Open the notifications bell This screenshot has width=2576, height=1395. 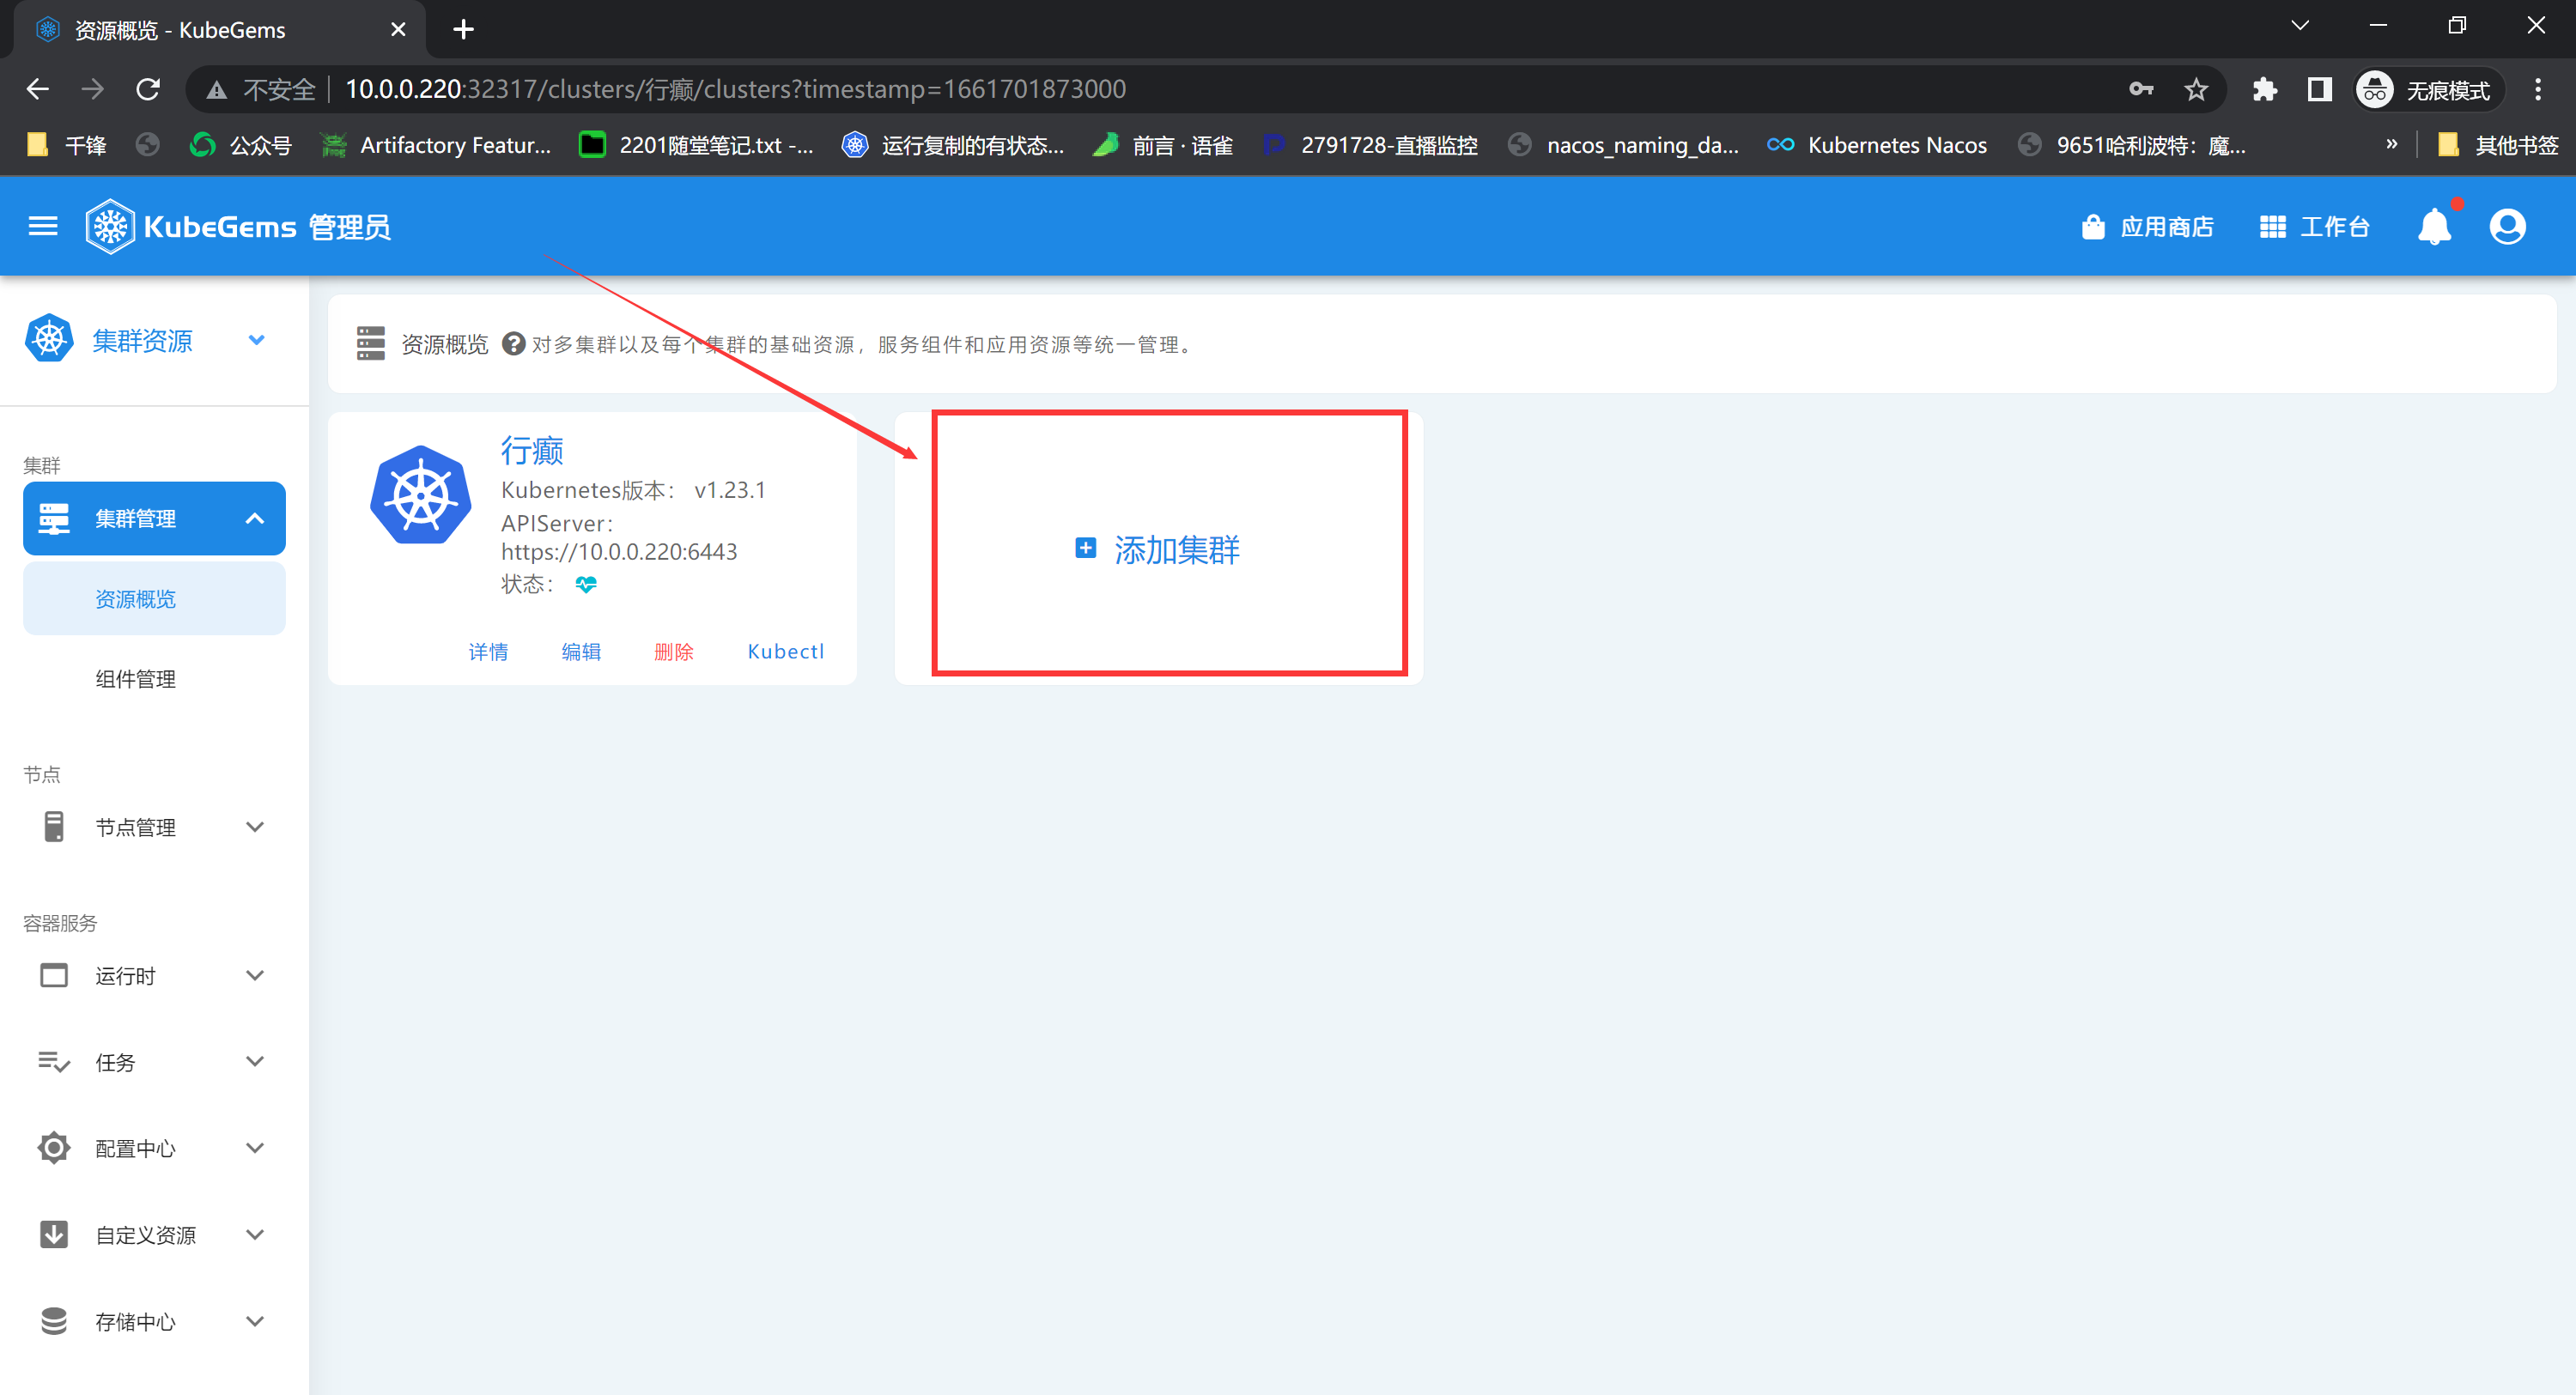pos(2435,226)
